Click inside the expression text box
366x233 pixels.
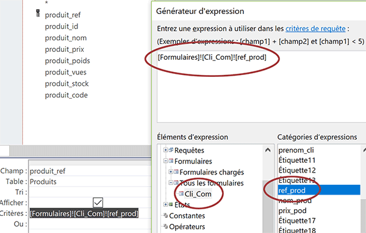262,87
